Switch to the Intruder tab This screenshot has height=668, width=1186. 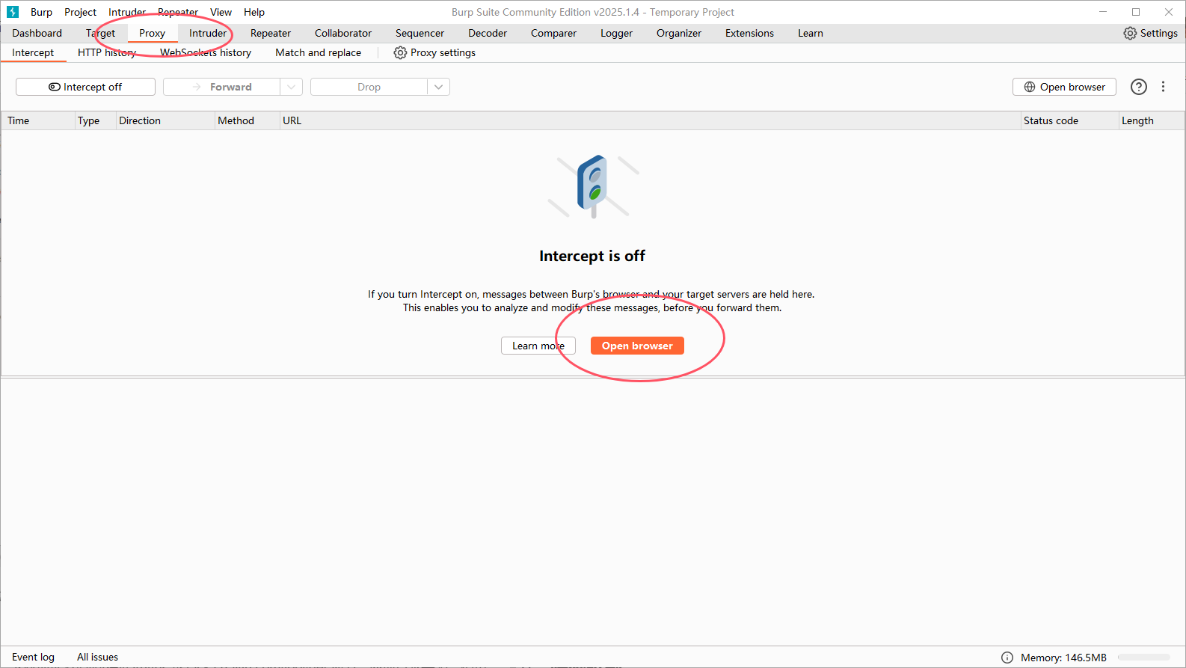coord(208,33)
